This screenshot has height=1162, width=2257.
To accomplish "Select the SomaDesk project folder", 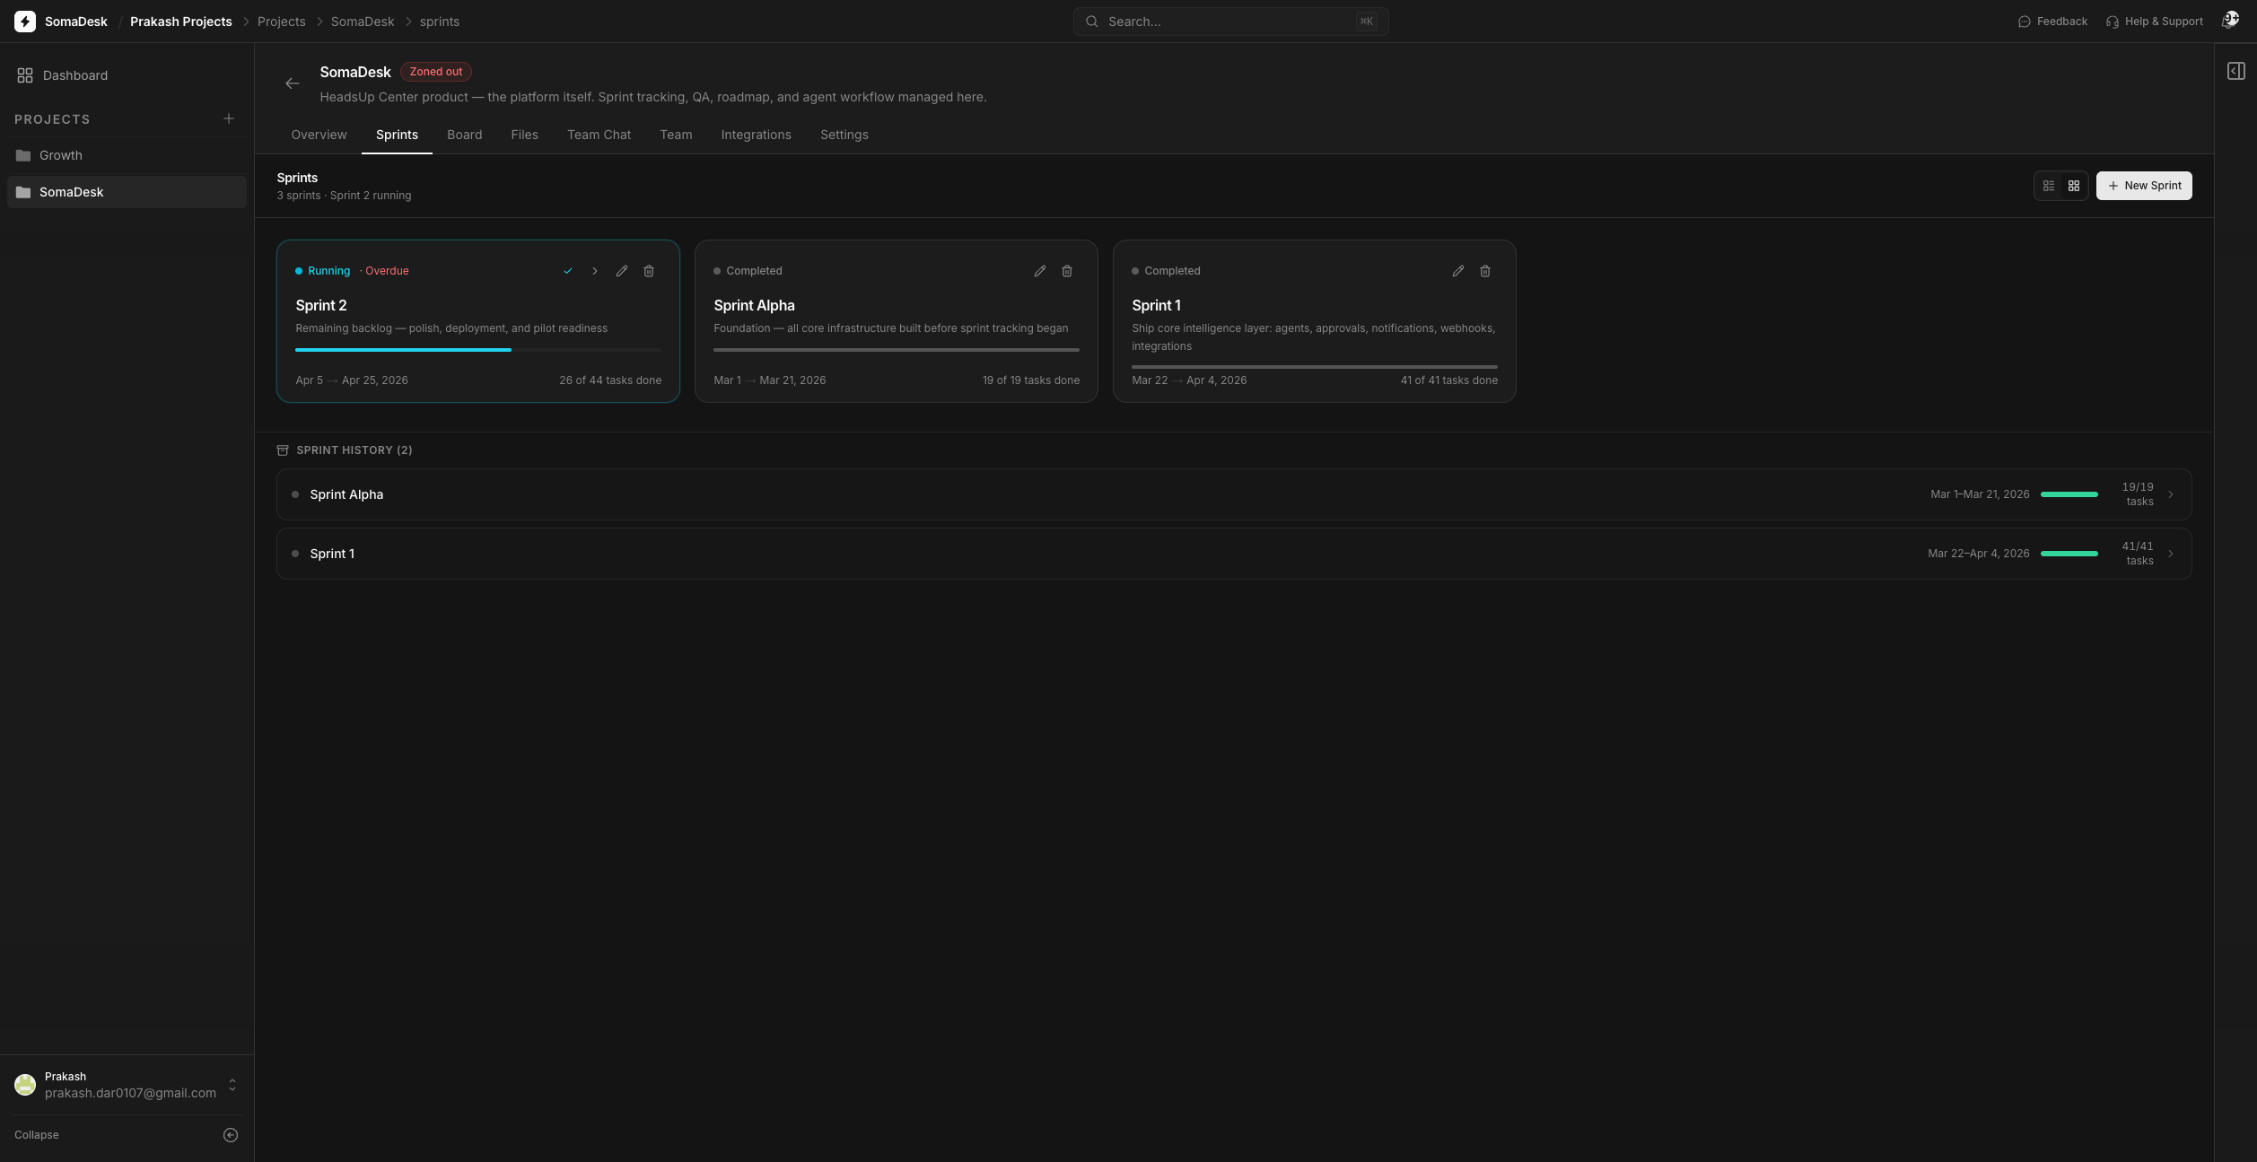I will pyautogui.click(x=127, y=192).
